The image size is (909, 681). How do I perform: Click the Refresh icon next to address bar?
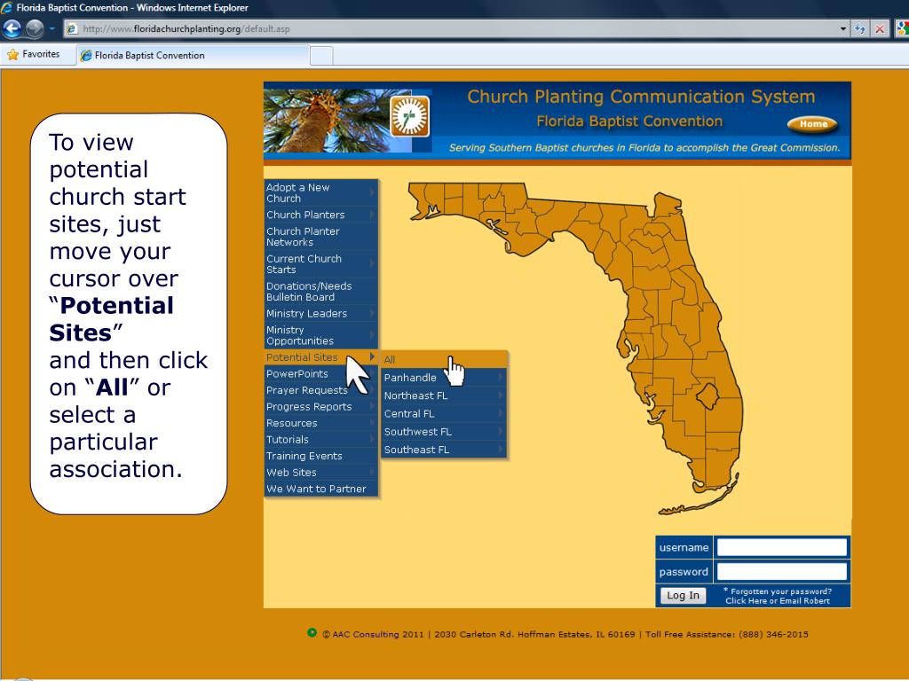pos(859,29)
